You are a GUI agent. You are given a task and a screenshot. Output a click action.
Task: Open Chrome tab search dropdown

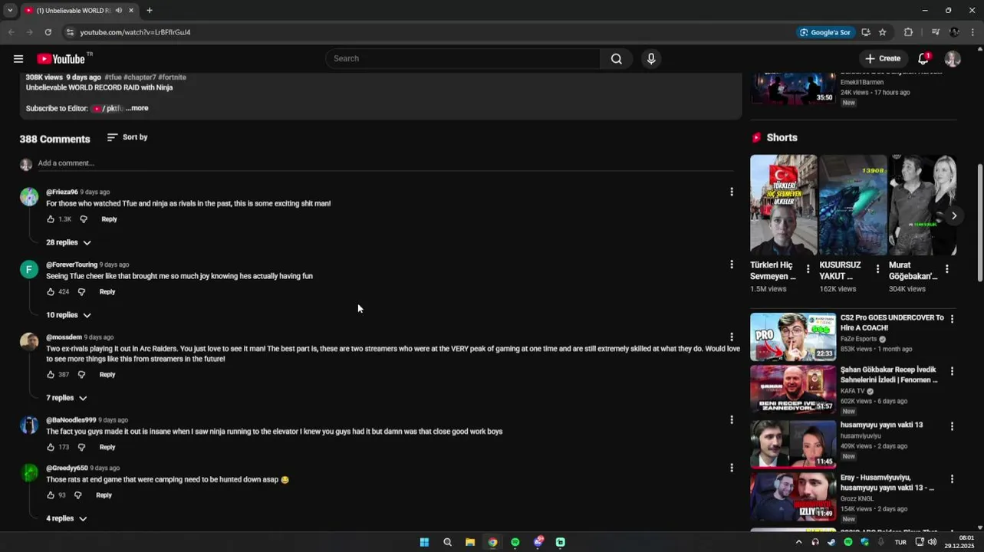click(10, 11)
